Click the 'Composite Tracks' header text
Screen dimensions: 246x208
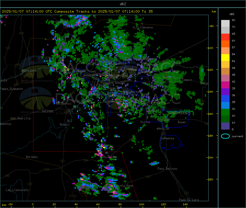pos(72,11)
